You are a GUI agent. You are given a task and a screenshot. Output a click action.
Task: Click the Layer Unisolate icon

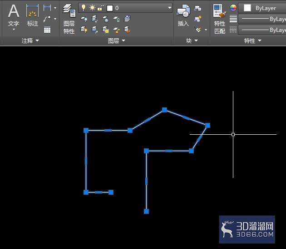pos(94,30)
